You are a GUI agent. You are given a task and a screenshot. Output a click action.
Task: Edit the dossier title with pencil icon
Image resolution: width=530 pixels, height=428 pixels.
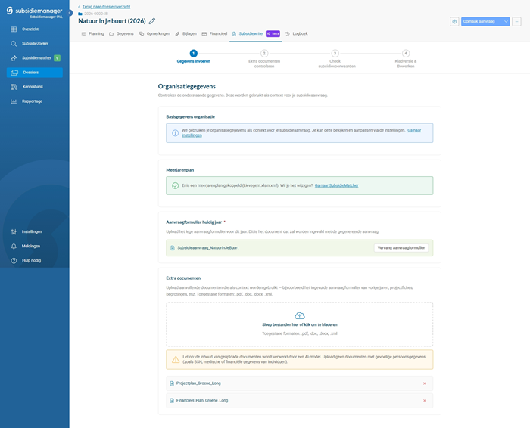coord(152,21)
